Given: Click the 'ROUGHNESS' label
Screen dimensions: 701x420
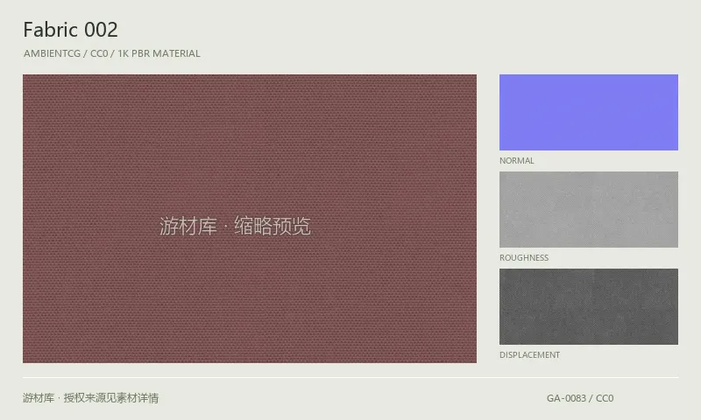Looking at the screenshot, I should pos(523,258).
